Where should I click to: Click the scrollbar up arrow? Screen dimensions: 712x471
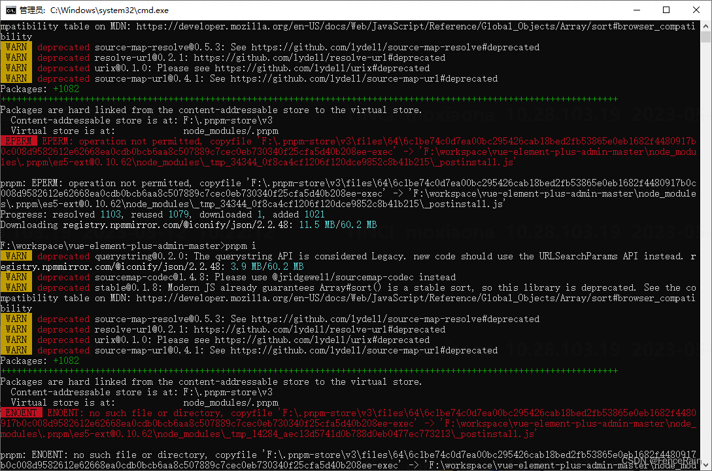[x=705, y=26]
